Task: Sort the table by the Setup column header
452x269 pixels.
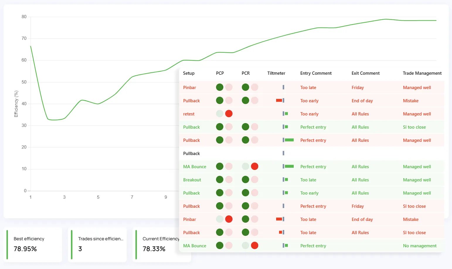Action: point(188,73)
